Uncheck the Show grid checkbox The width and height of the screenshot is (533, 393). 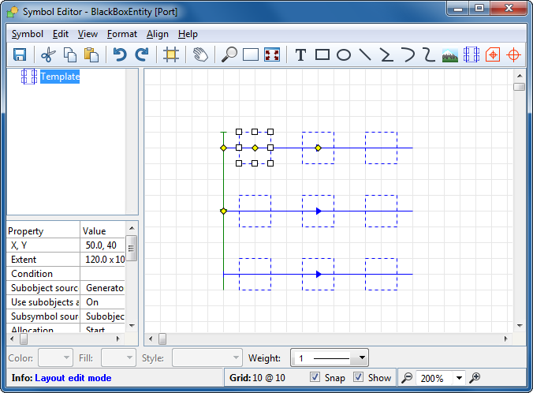point(359,377)
